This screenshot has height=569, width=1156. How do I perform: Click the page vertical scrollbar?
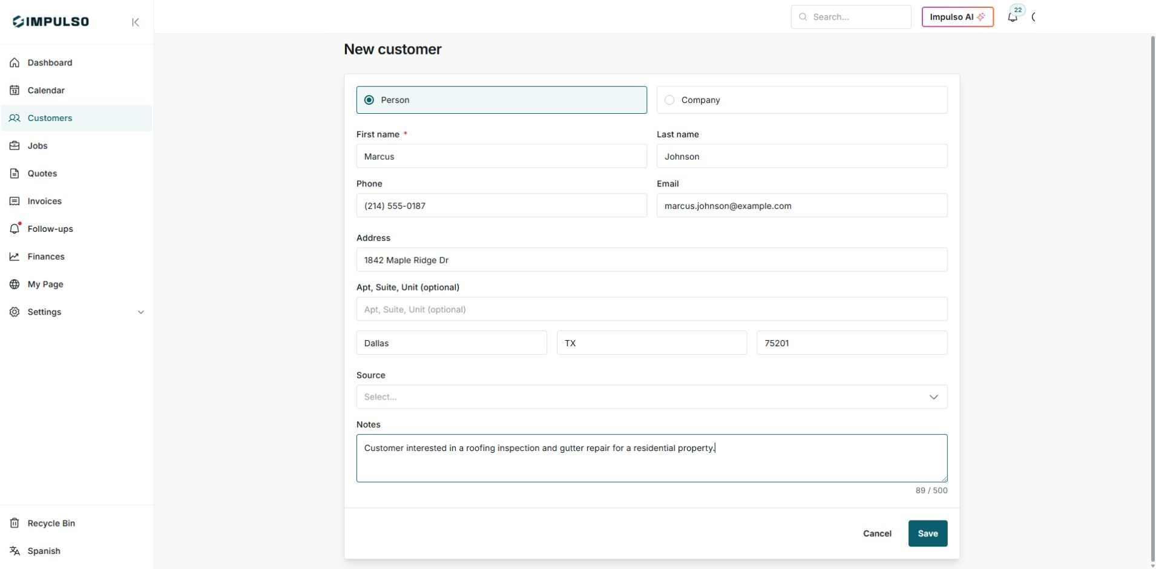(1152, 300)
